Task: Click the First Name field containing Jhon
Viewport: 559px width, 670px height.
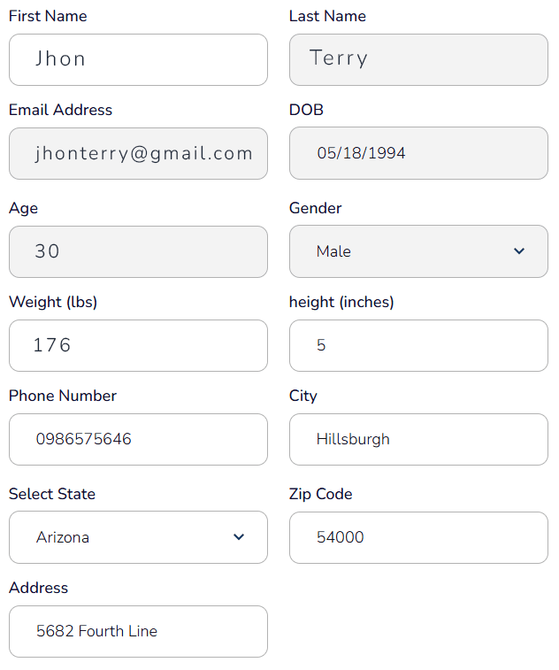Action: [x=138, y=60]
